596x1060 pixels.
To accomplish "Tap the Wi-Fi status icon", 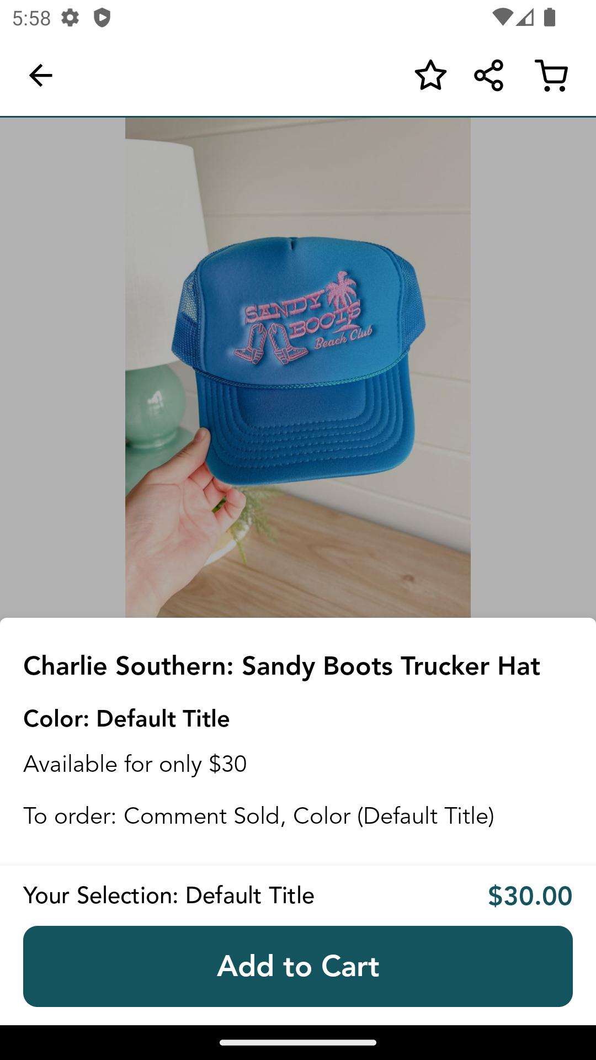I will 502,18.
